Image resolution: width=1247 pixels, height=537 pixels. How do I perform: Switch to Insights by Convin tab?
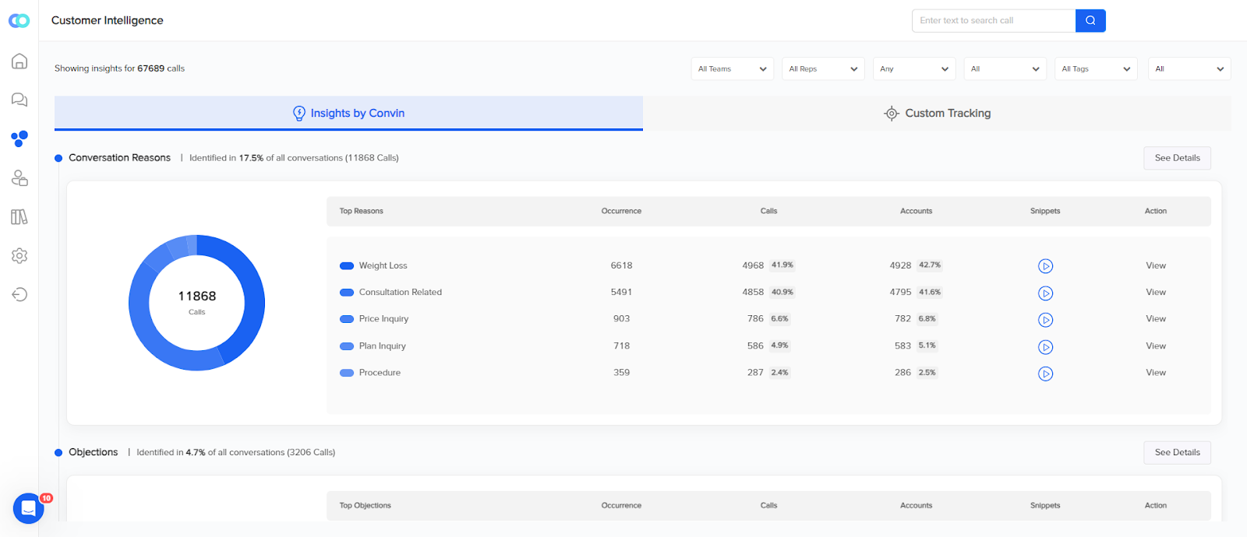pyautogui.click(x=348, y=113)
